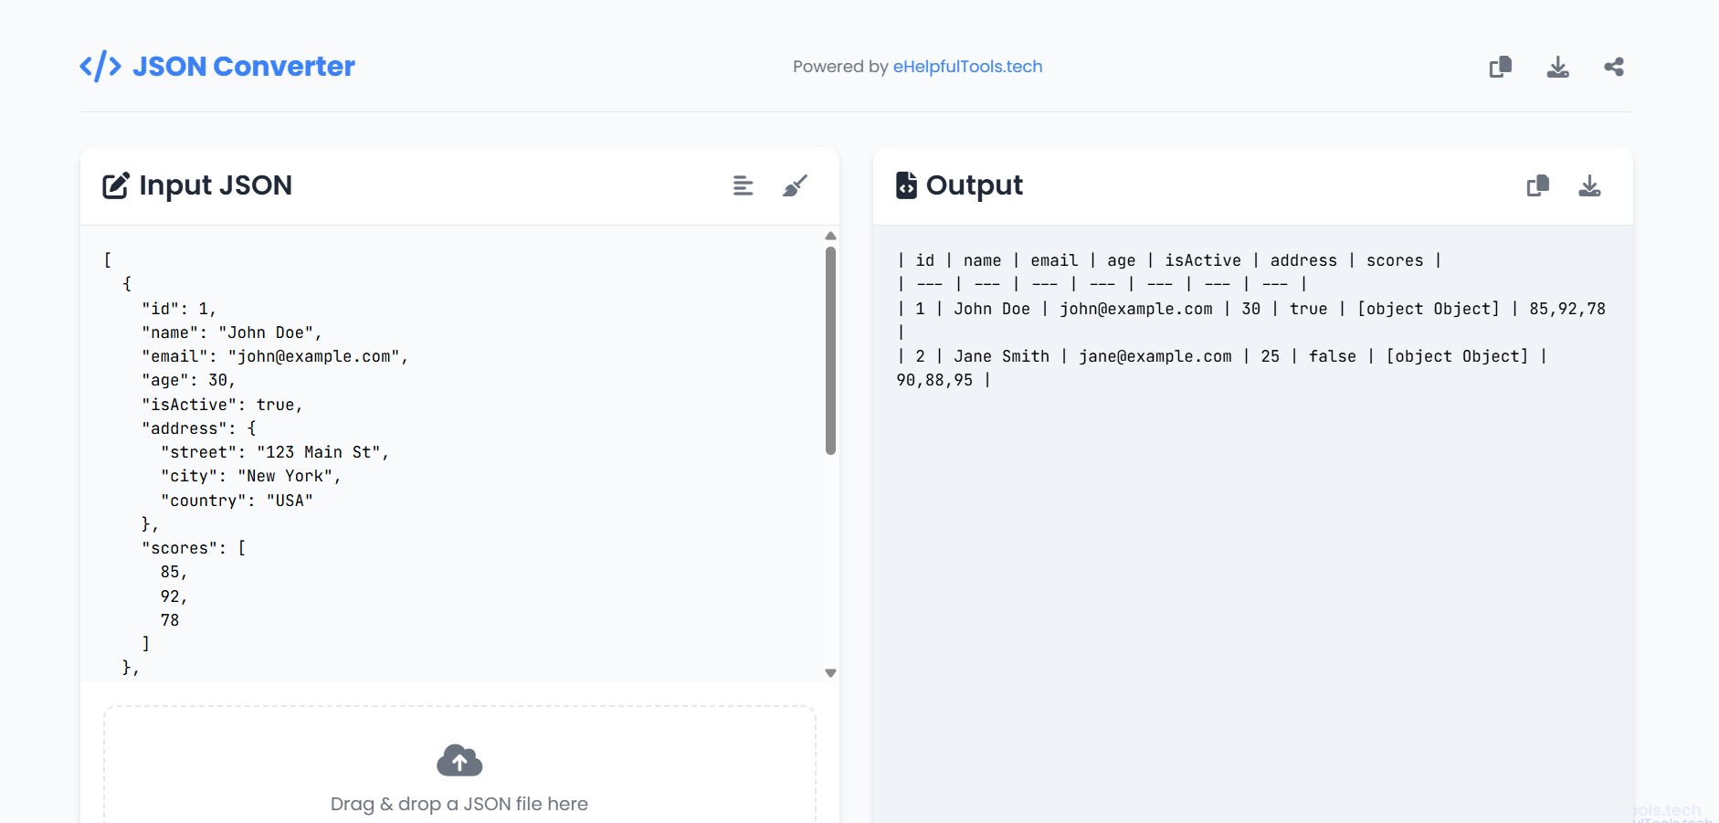The width and height of the screenshot is (1719, 823).
Task: Click the table header row in the output
Action: click(1168, 261)
